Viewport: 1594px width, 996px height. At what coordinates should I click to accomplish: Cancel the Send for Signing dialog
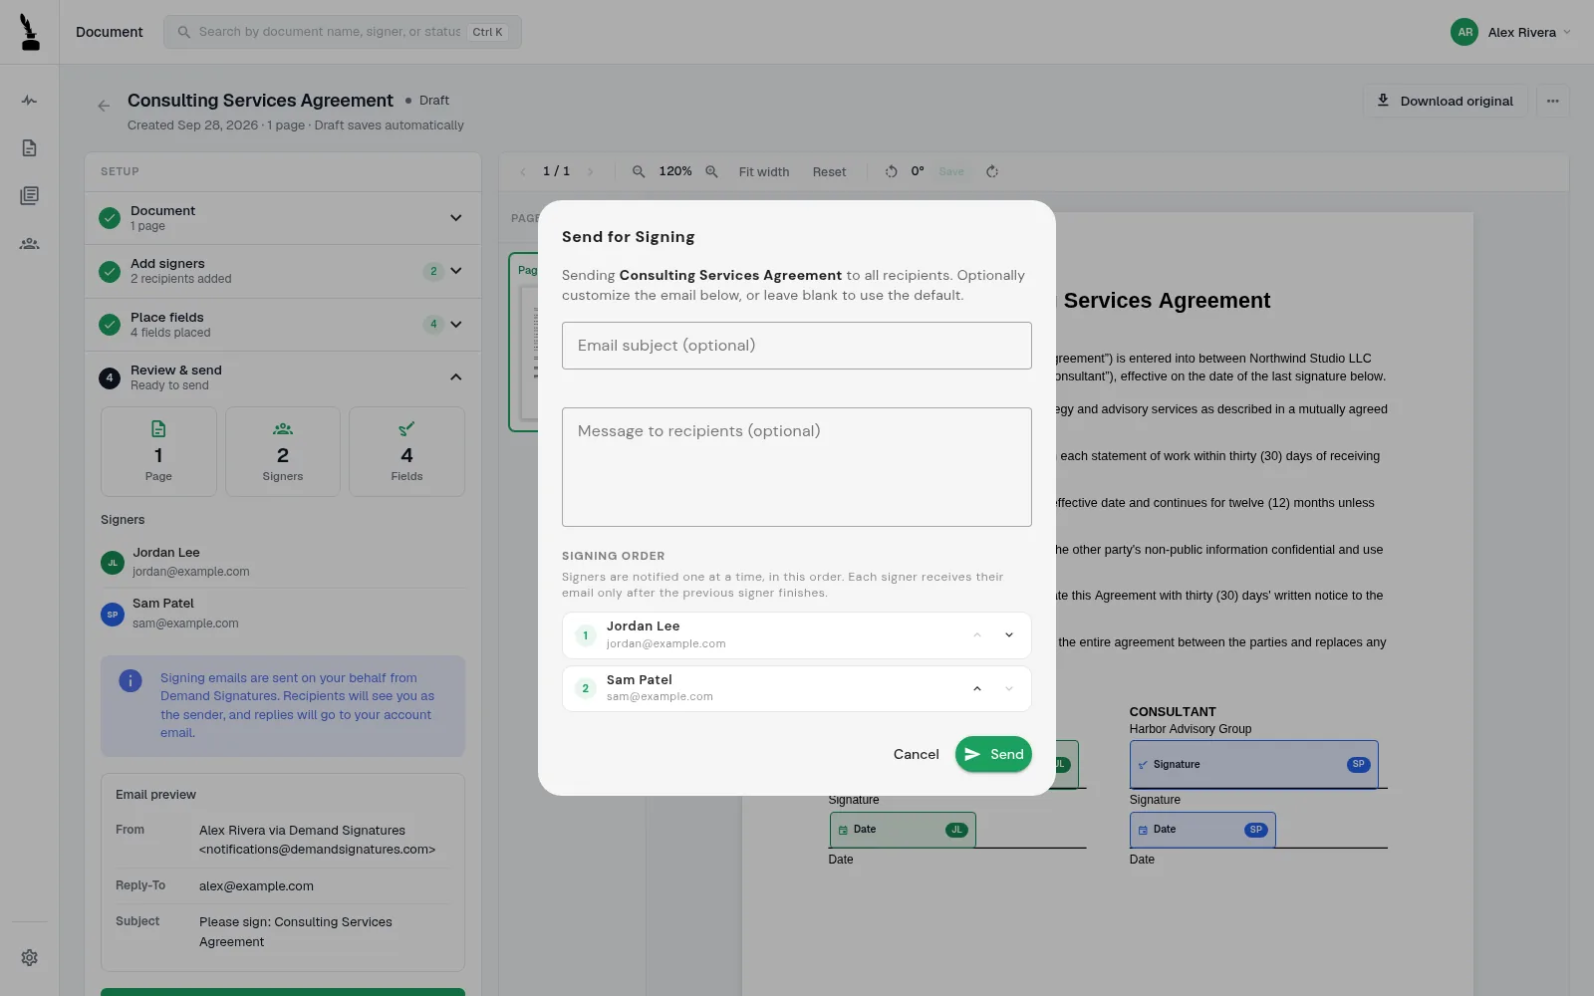pyautogui.click(x=916, y=754)
